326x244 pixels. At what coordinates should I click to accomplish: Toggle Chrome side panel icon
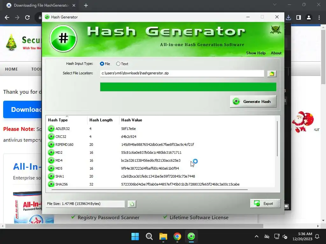(x=299, y=17)
